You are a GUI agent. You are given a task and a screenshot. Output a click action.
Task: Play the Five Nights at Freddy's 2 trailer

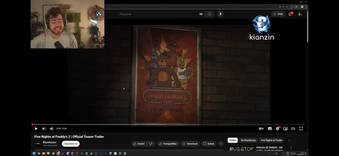(x=36, y=128)
